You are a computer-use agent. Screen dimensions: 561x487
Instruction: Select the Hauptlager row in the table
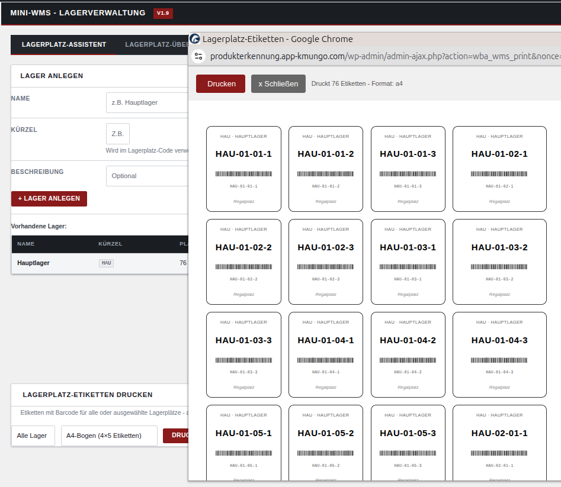click(x=34, y=263)
